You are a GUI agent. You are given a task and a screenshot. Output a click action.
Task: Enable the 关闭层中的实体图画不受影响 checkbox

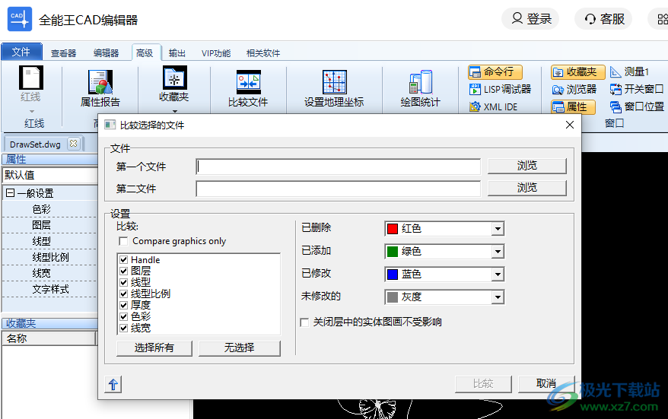pos(304,322)
